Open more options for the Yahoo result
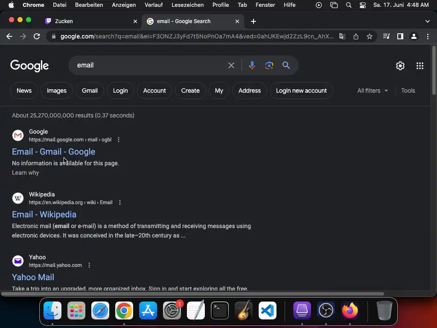437x328 pixels. (x=89, y=265)
